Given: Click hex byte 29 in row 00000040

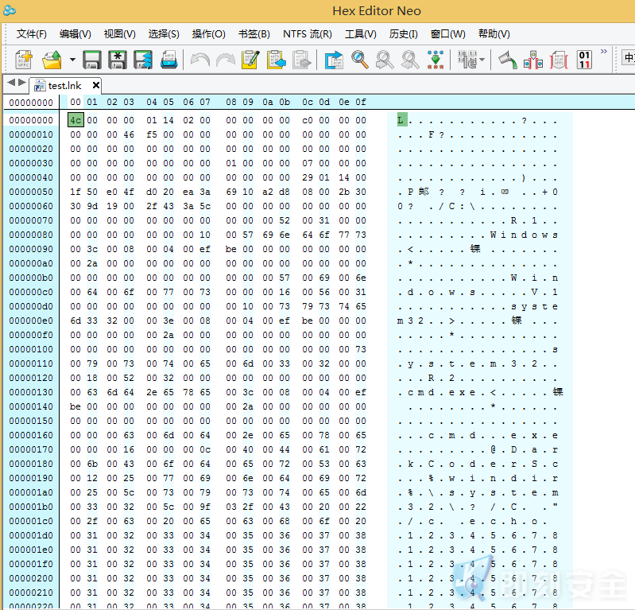Looking at the screenshot, I should (x=308, y=177).
